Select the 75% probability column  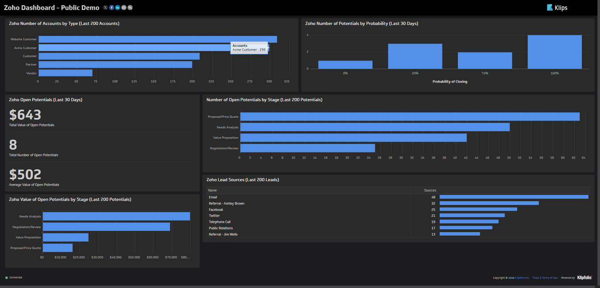coord(485,60)
